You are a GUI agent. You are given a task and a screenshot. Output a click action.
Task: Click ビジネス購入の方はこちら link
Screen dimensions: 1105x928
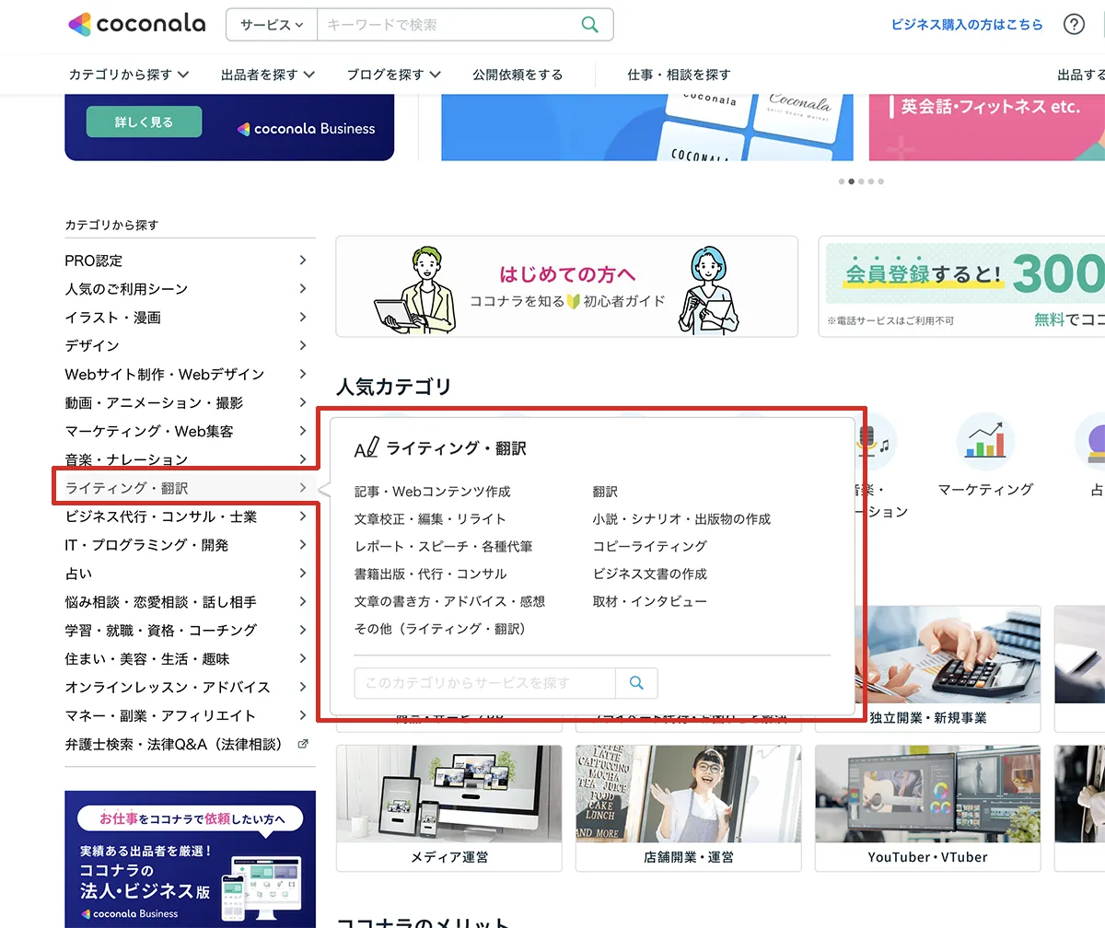pos(967,25)
